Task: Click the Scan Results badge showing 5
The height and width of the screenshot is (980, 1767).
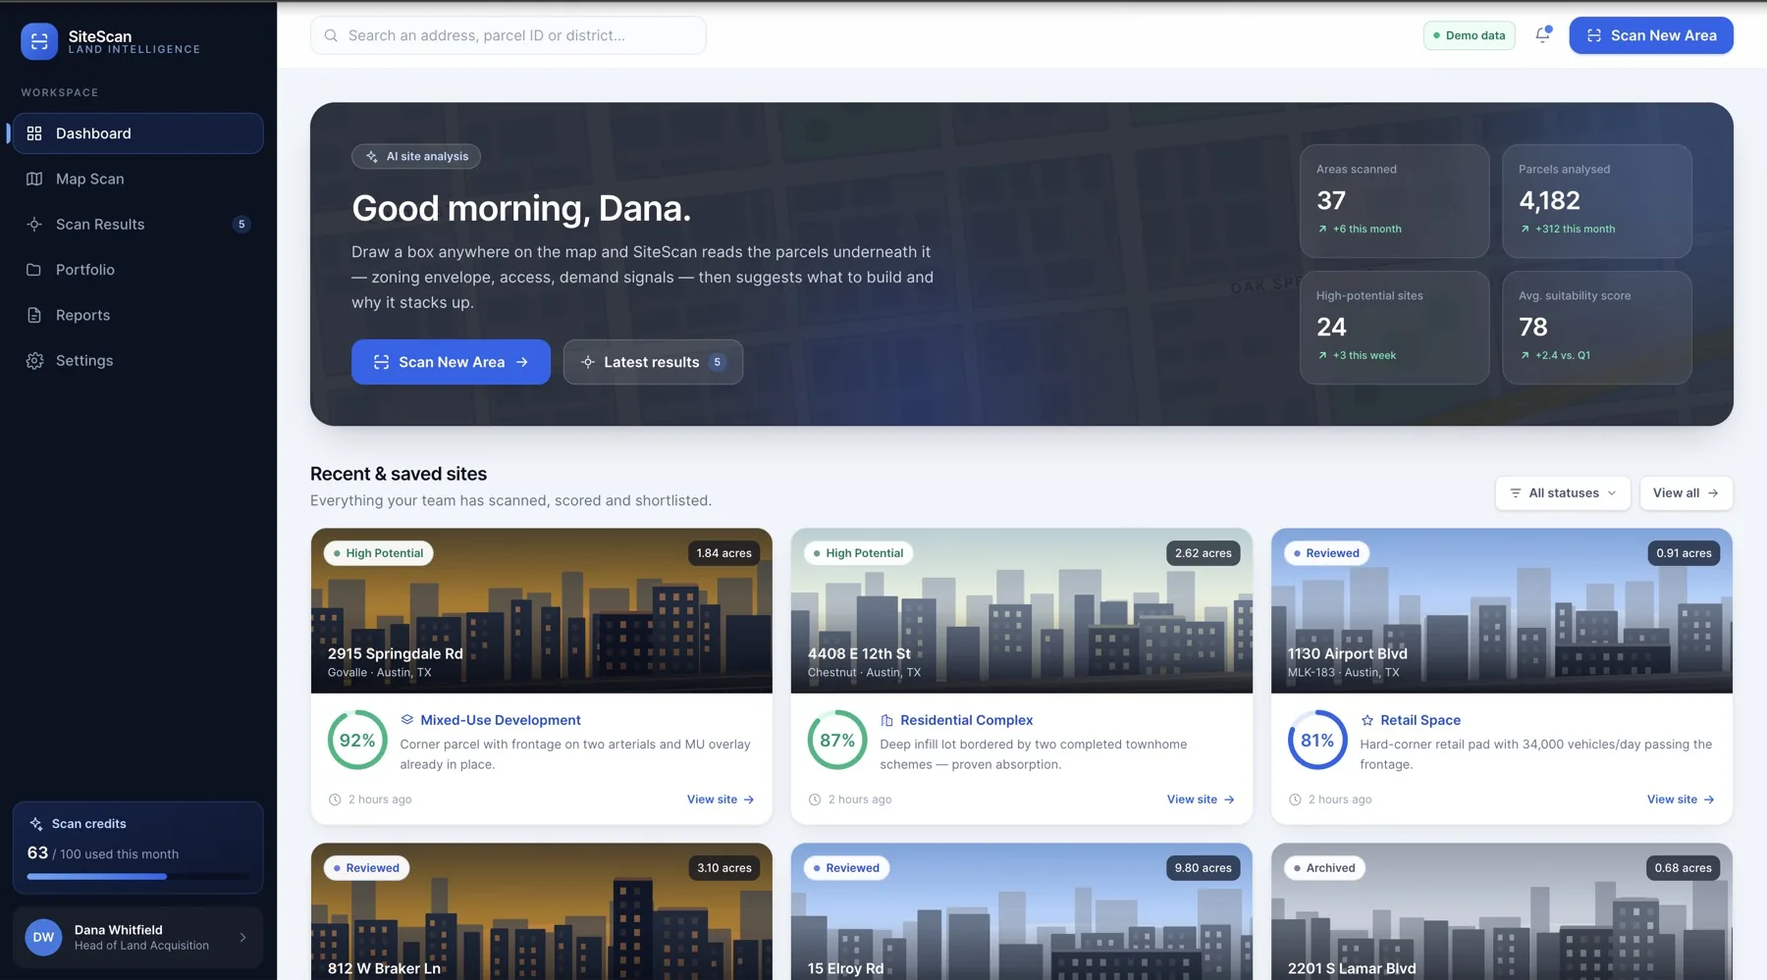Action: click(241, 225)
